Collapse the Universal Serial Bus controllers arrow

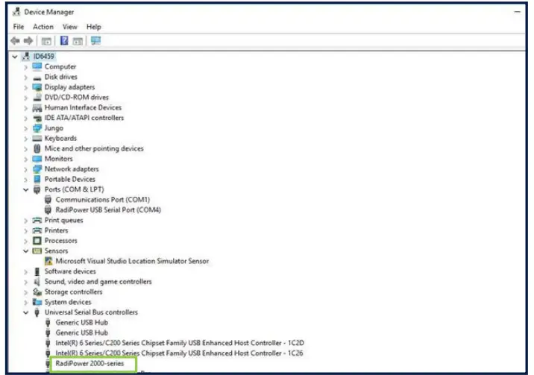coord(25,312)
